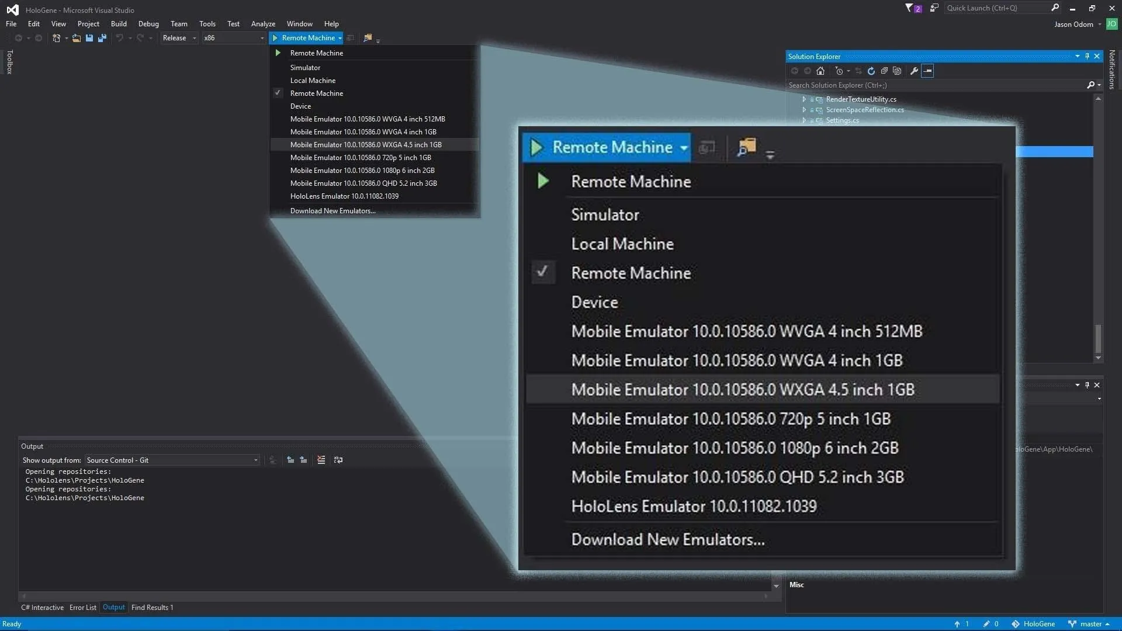Open the Notifications side tab
The width and height of the screenshot is (1122, 631).
[1112, 69]
